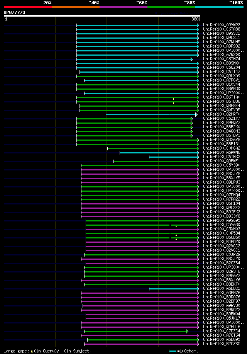Select the UniRef100_Q2HRF0 label
Screen dimensions: 247x354
tap(222, 114)
